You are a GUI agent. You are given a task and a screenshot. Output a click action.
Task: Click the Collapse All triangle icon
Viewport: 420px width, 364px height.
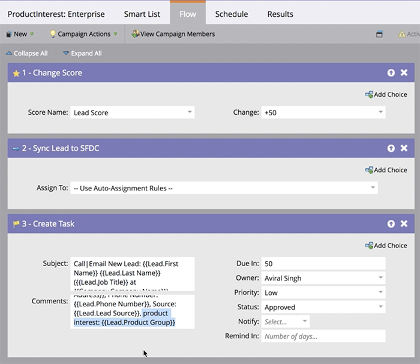9,53
